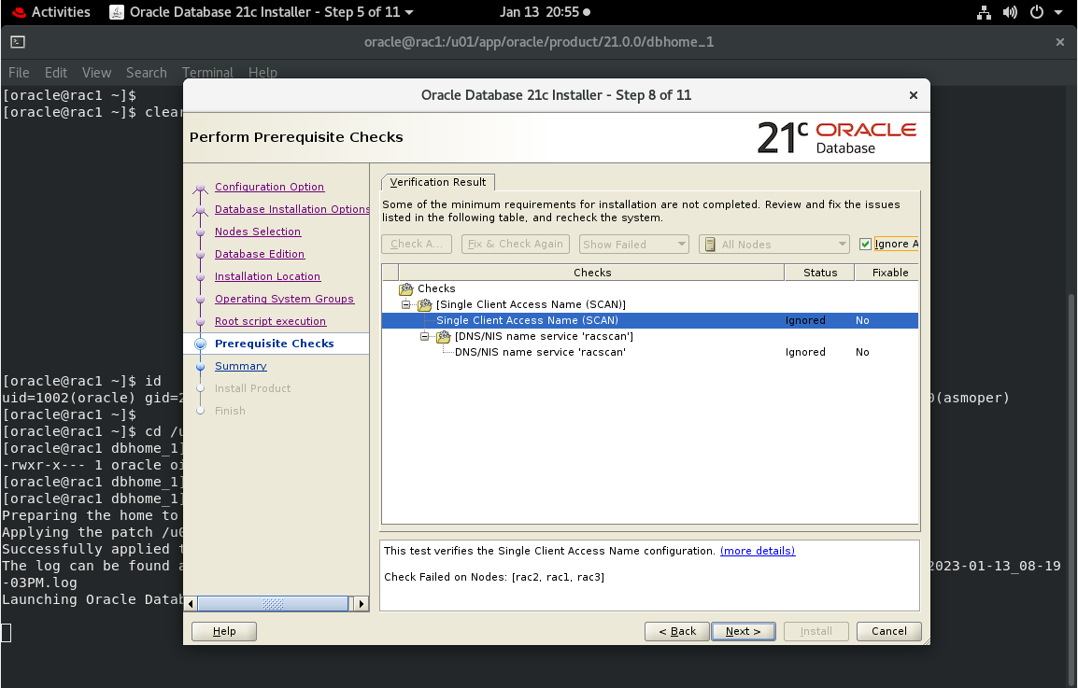
Task: Open system menu arrow beside power icon
Action: [1058, 12]
